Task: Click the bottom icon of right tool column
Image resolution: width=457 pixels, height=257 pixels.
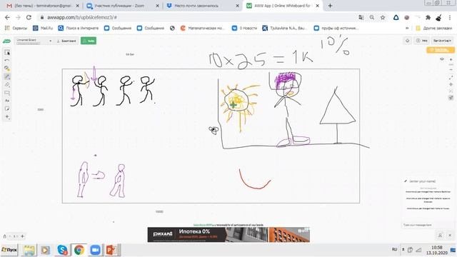Action: coord(451,98)
